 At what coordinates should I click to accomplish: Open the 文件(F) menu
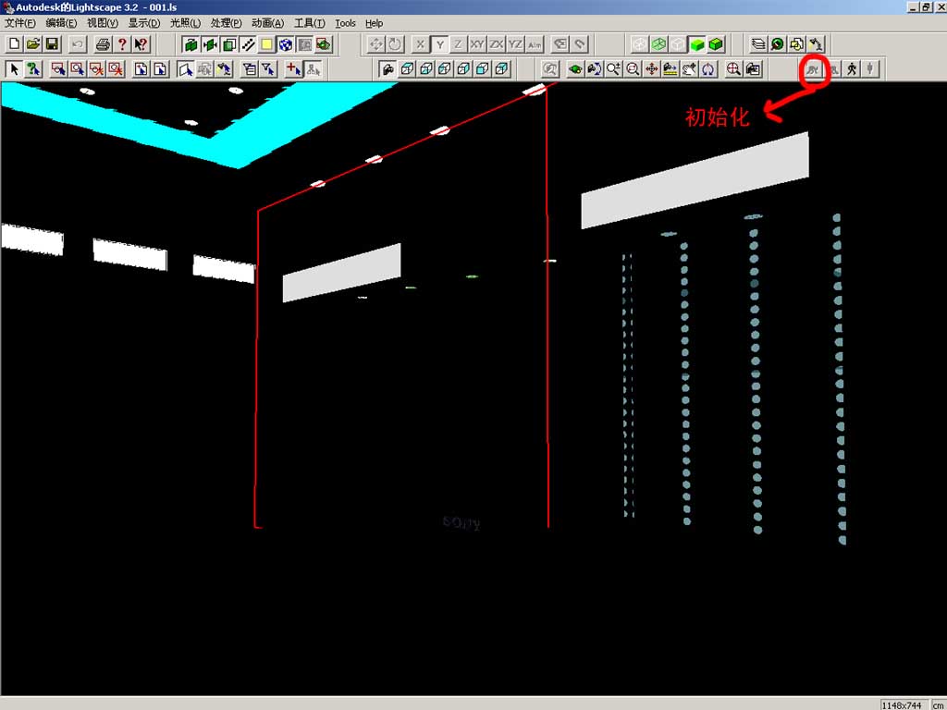pyautogui.click(x=20, y=23)
